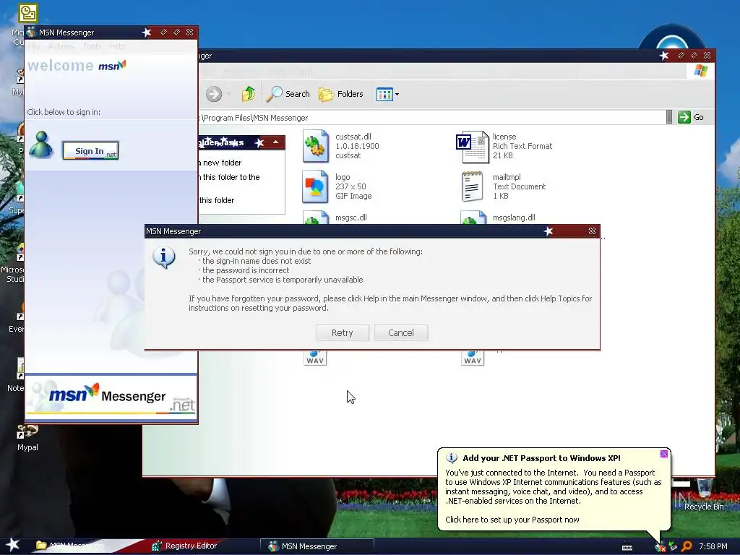
Task: Click the 7:58 PM taskbar clock
Action: [x=713, y=546]
